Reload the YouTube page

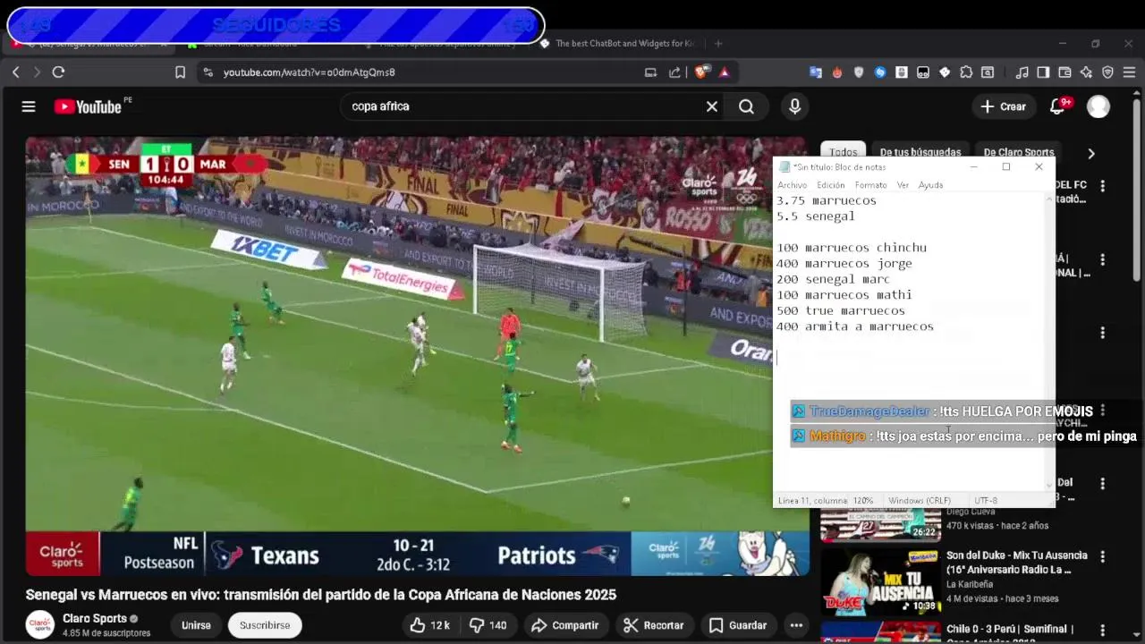58,72
